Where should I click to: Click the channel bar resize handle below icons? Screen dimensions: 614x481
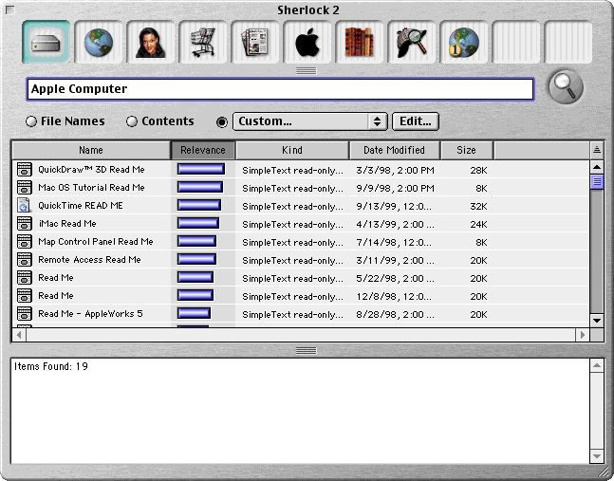pyautogui.click(x=306, y=70)
